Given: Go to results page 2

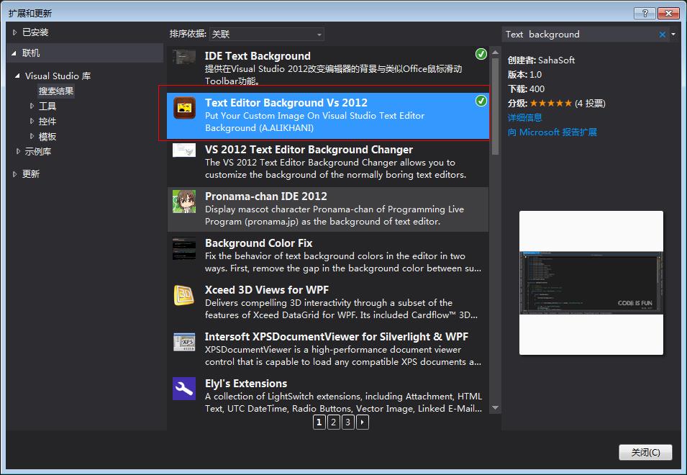Looking at the screenshot, I should (x=333, y=422).
